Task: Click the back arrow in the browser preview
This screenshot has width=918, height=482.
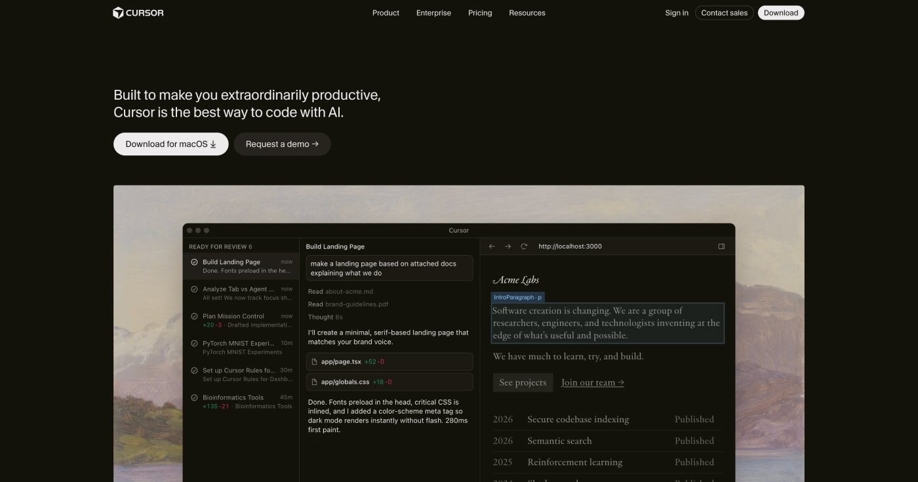Action: tap(491, 246)
